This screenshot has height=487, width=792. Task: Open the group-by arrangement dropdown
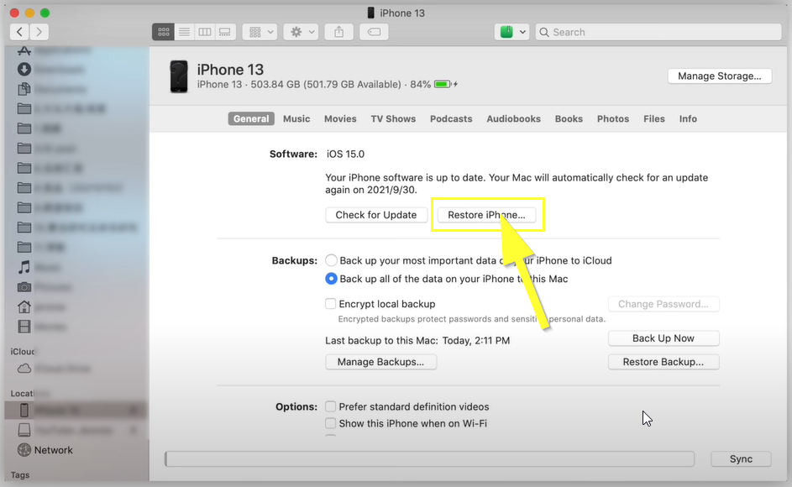(x=260, y=32)
